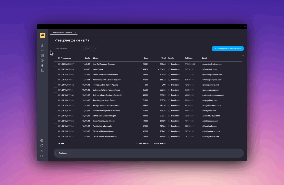Select budget 001/2015/V19933

point(66,131)
